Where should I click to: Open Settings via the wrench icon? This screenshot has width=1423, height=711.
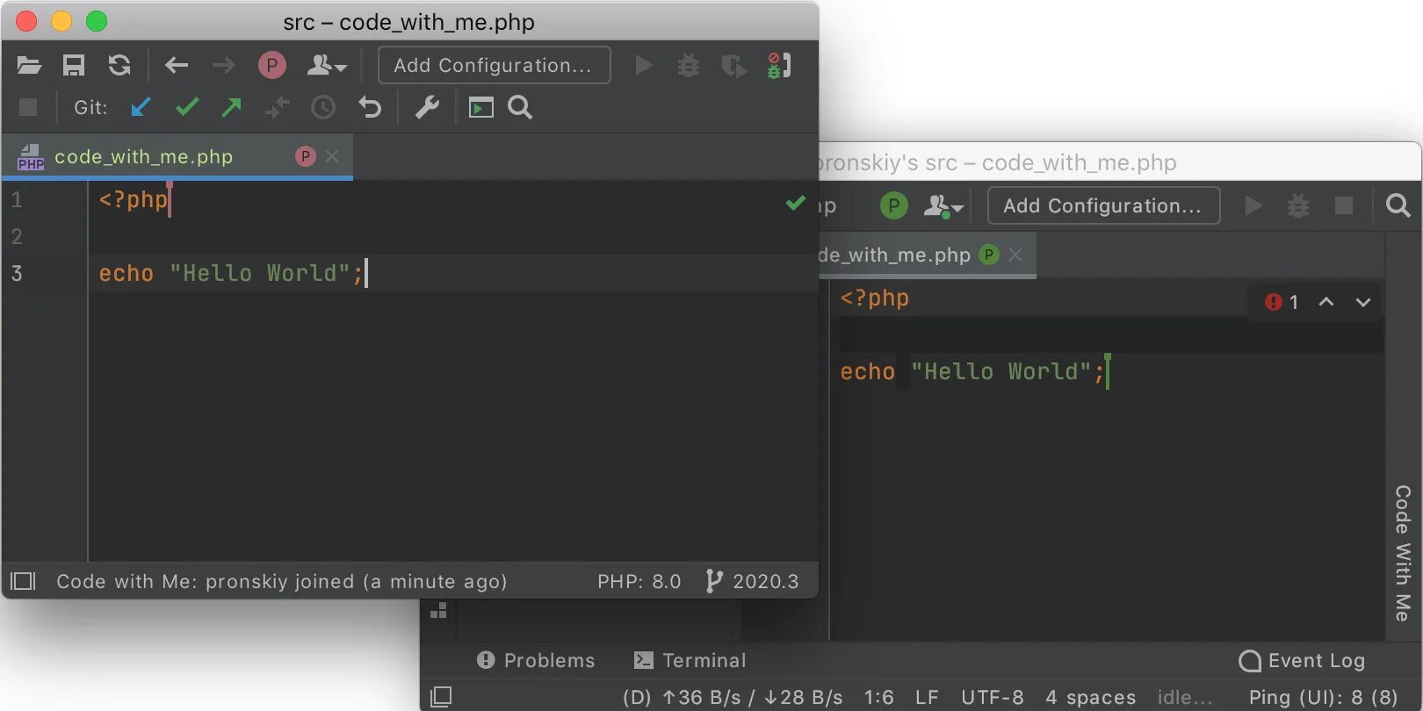(x=427, y=107)
